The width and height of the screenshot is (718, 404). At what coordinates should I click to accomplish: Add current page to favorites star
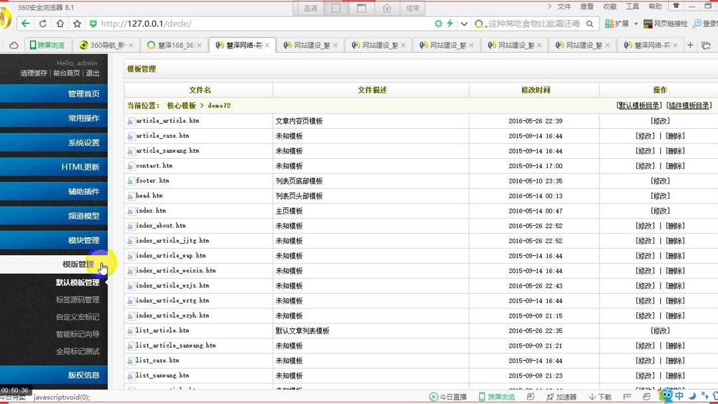click(x=77, y=23)
